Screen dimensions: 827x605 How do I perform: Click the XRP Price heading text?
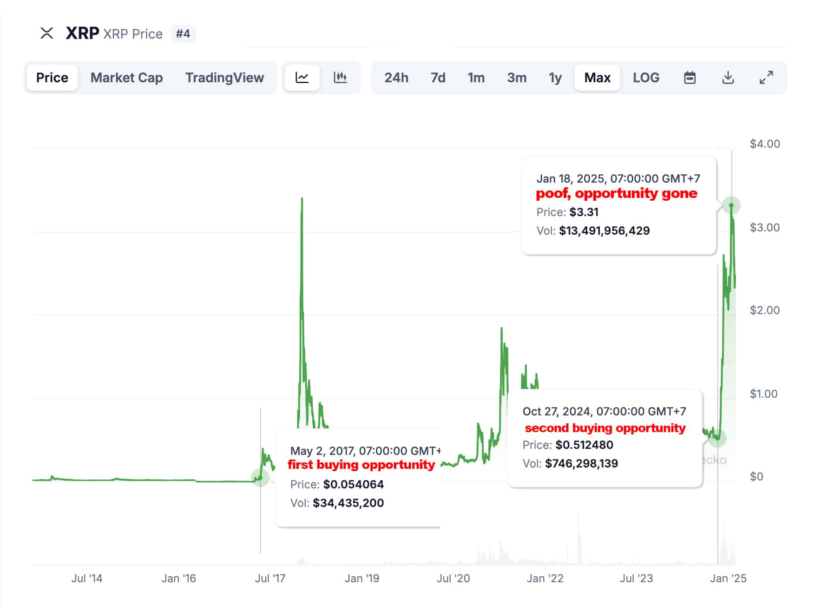133,34
